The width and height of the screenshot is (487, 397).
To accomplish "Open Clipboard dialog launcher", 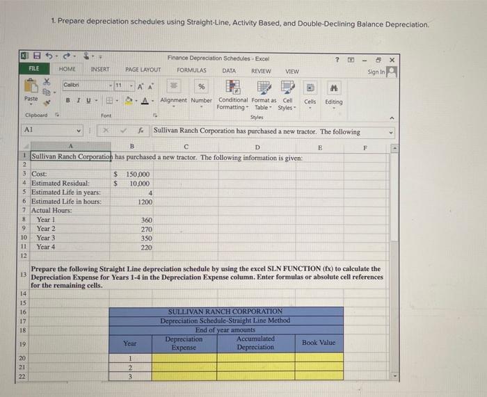I will tap(57, 115).
